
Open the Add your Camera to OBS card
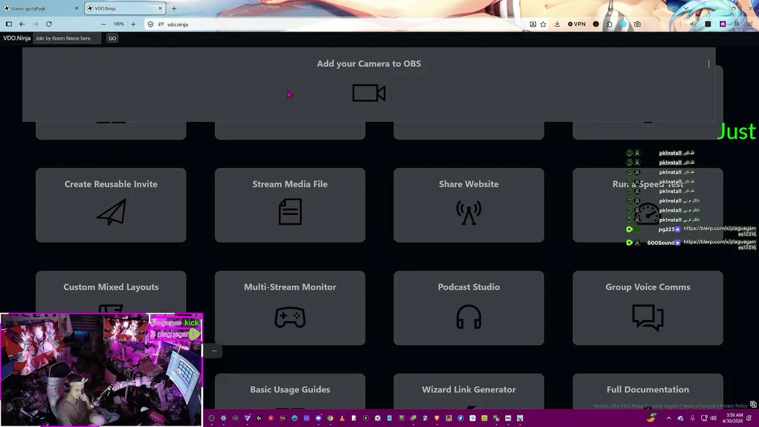pyautogui.click(x=369, y=84)
